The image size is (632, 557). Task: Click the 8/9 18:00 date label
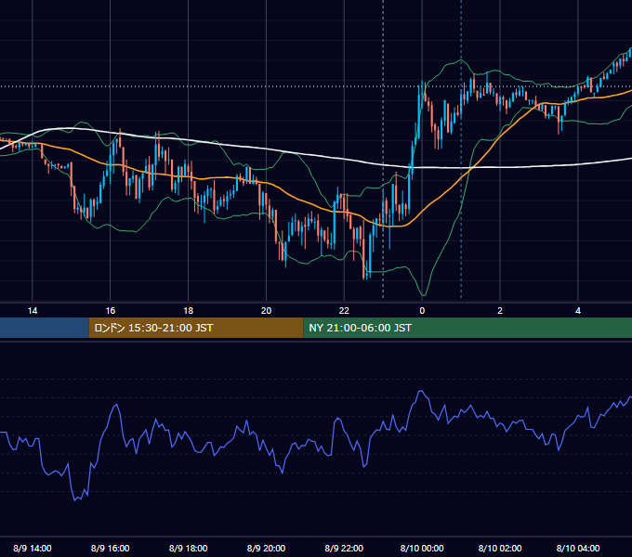tap(189, 548)
